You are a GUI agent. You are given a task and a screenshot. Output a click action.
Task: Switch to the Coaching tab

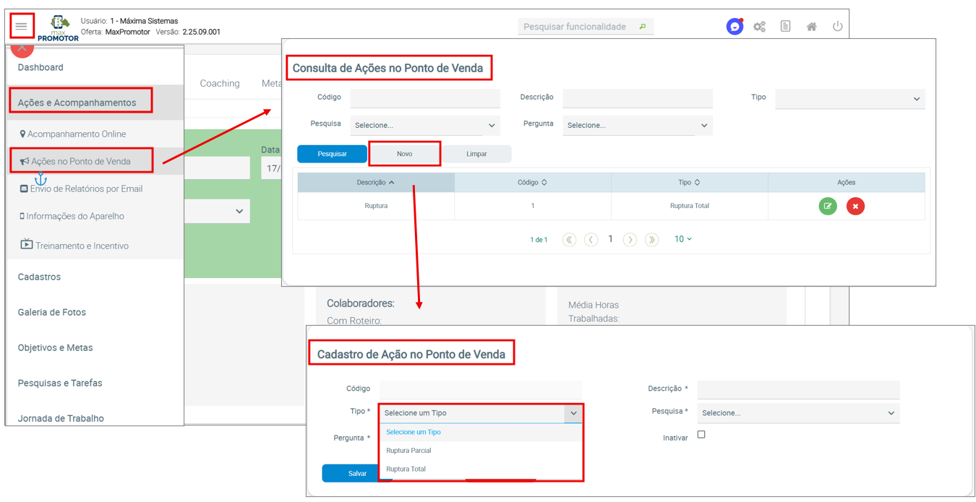click(220, 84)
